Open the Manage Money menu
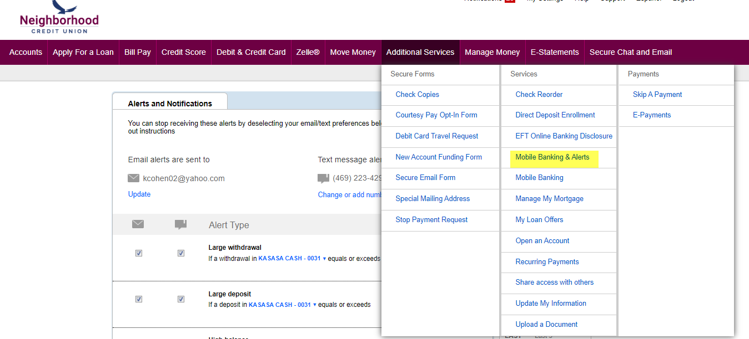This screenshot has height=339, width=749. 492,52
